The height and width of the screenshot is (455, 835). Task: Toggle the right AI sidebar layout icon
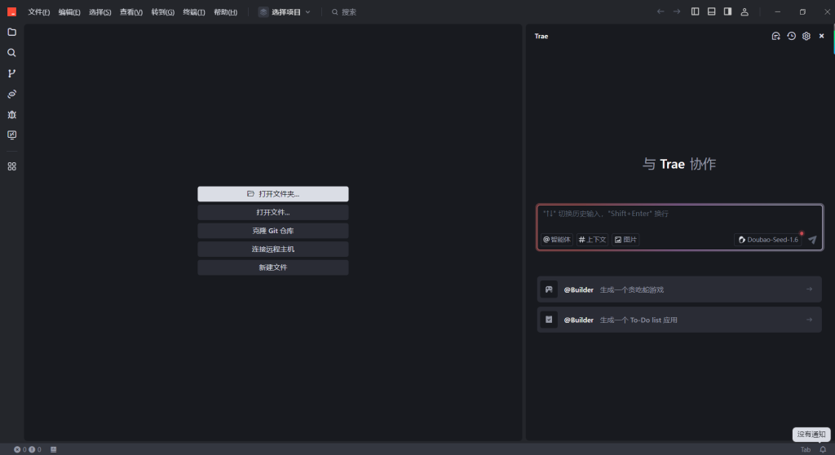pyautogui.click(x=727, y=11)
